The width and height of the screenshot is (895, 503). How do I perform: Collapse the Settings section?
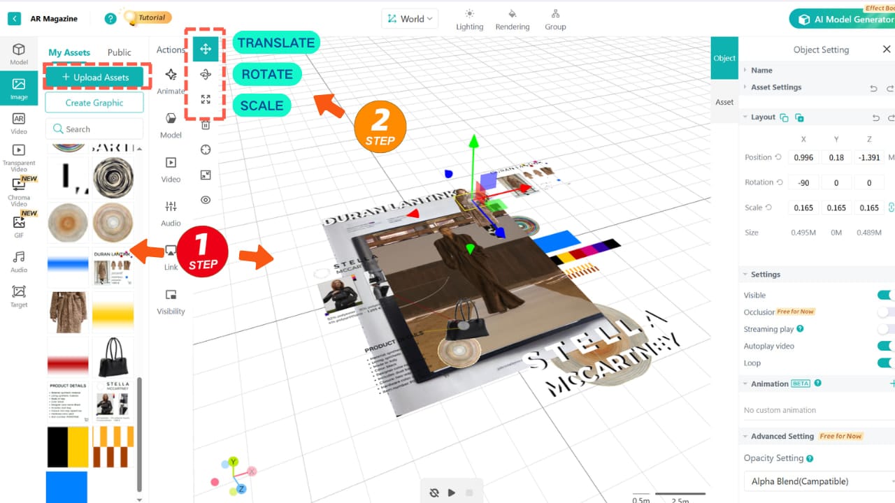point(744,274)
